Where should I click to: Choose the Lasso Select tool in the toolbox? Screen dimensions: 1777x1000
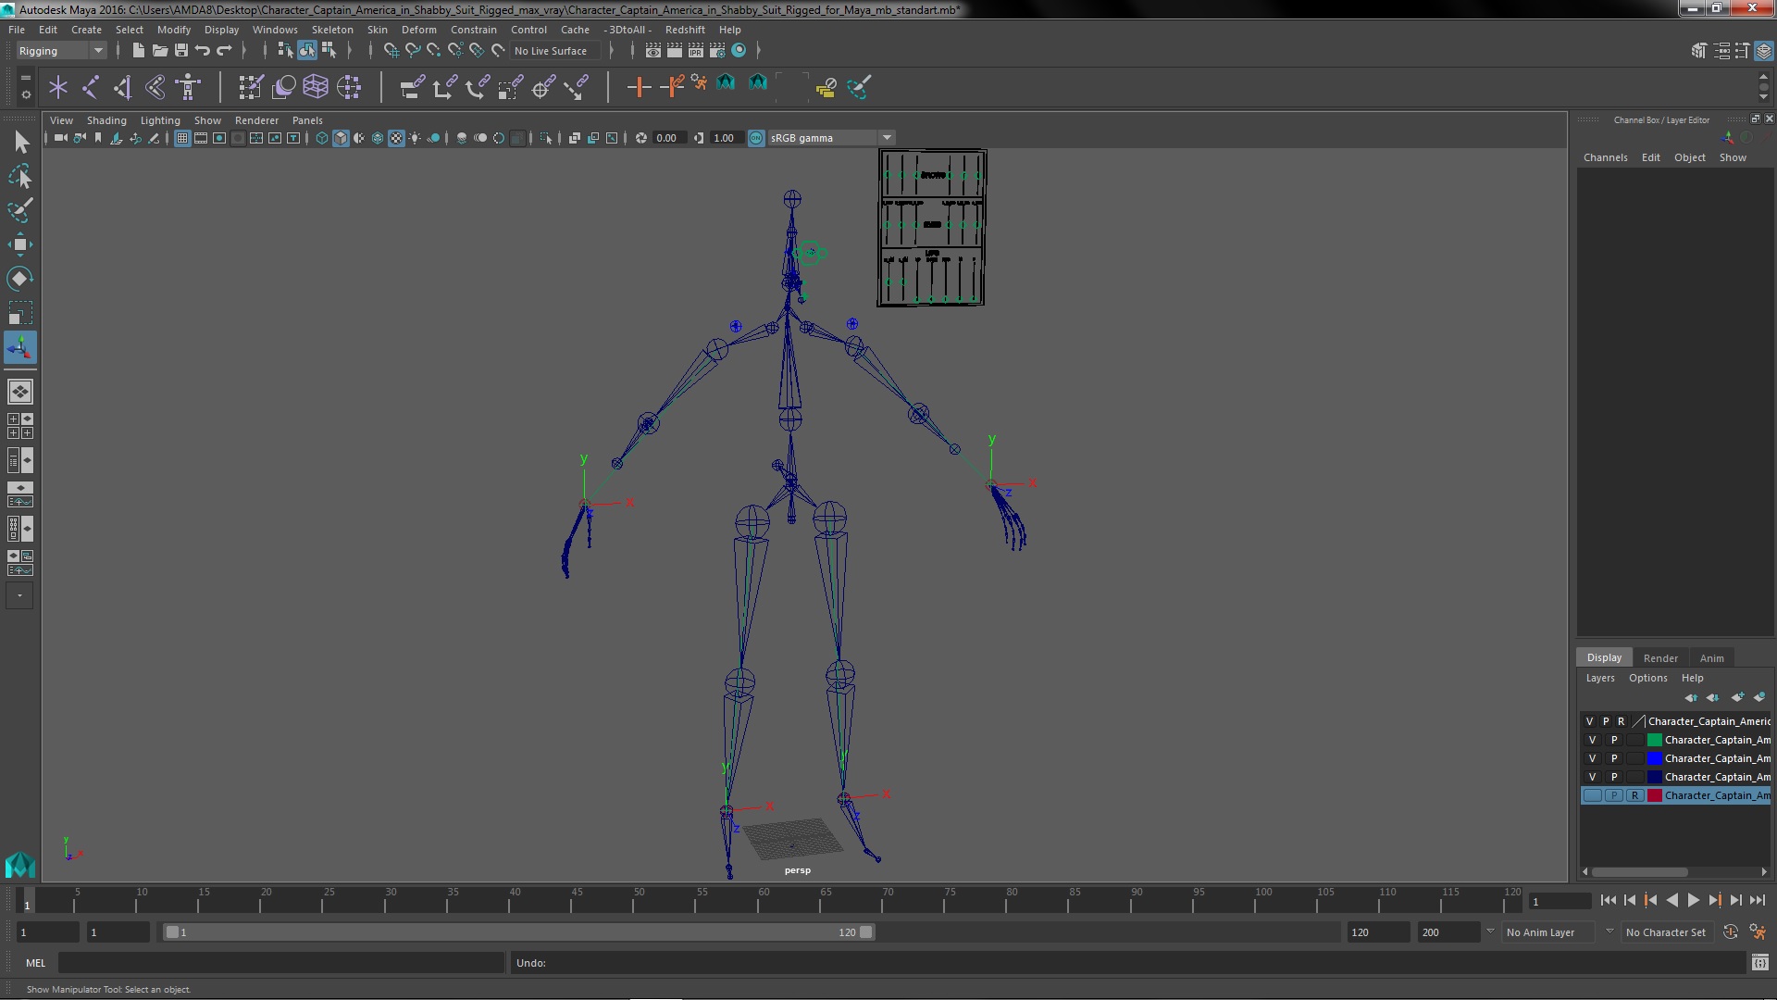tap(20, 176)
